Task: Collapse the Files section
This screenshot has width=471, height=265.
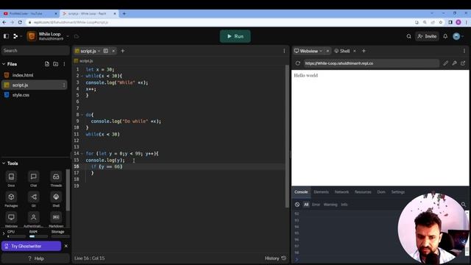Action: tap(4, 64)
